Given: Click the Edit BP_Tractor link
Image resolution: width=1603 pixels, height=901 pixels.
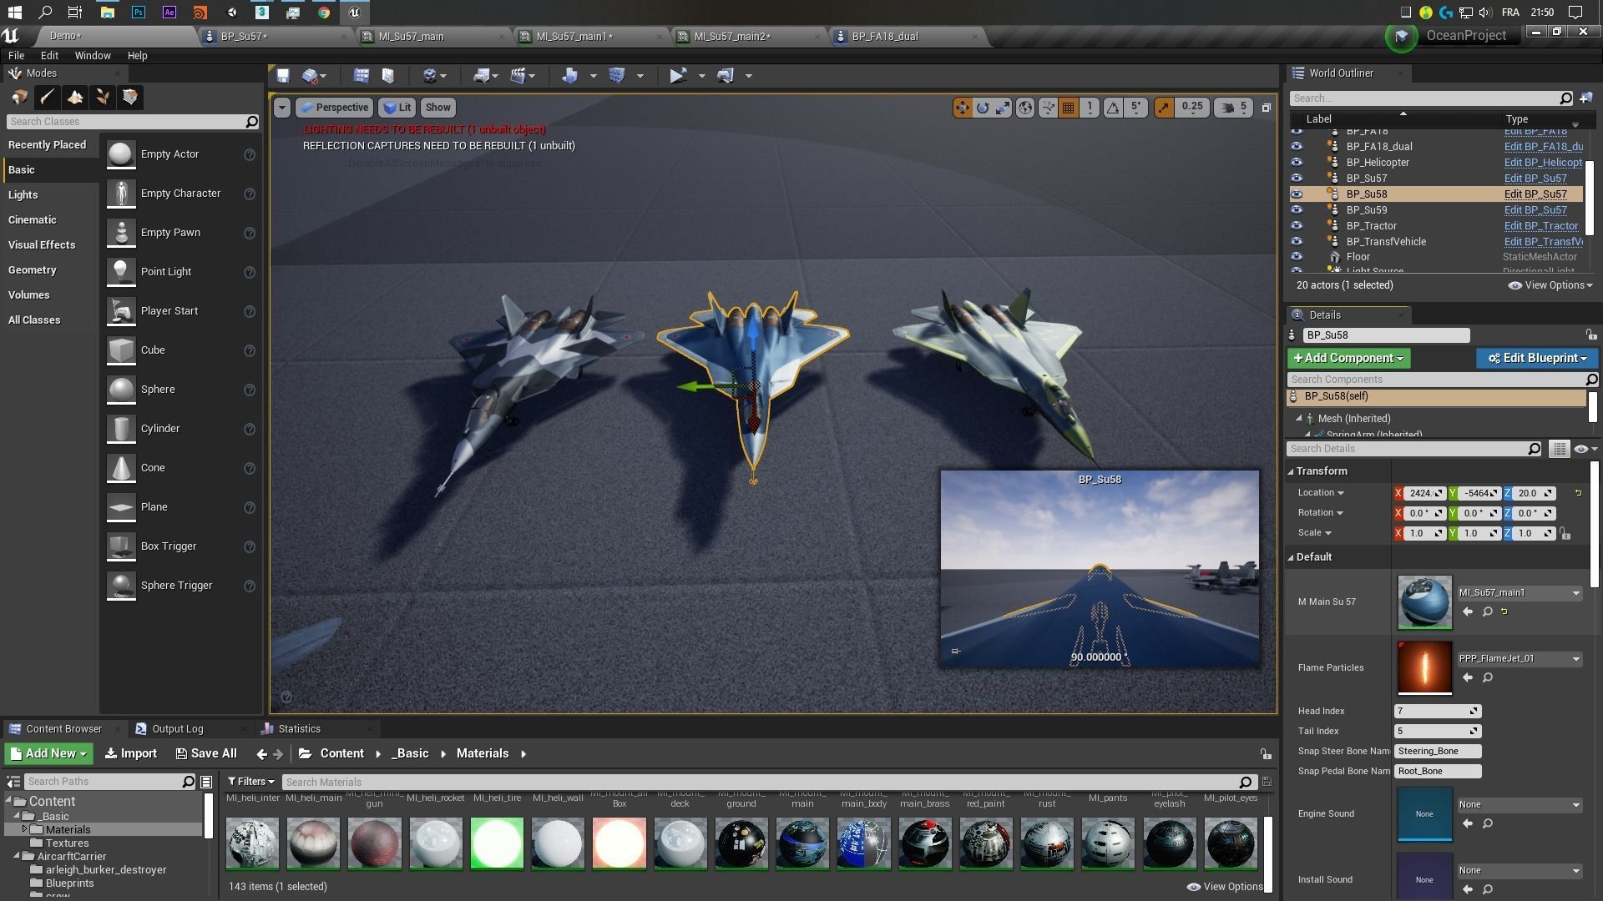Looking at the screenshot, I should (x=1540, y=226).
